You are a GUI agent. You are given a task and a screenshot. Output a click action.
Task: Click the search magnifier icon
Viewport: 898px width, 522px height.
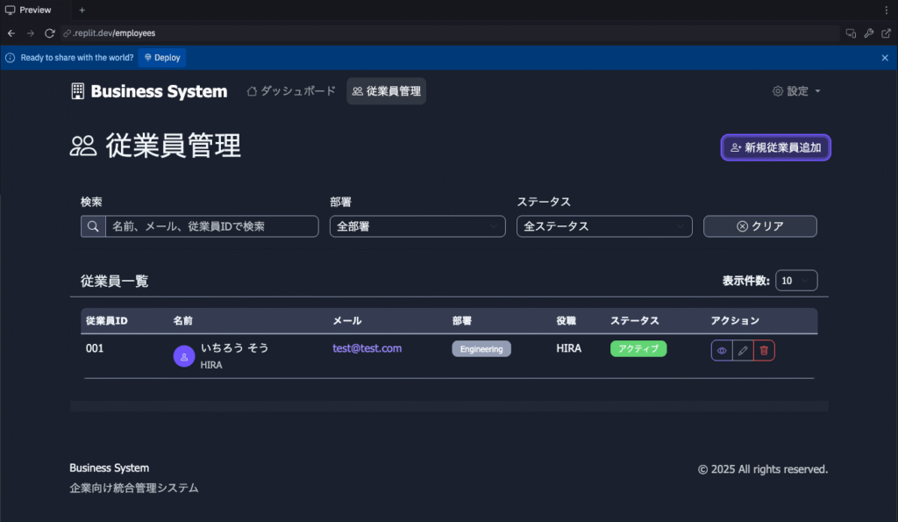click(93, 226)
